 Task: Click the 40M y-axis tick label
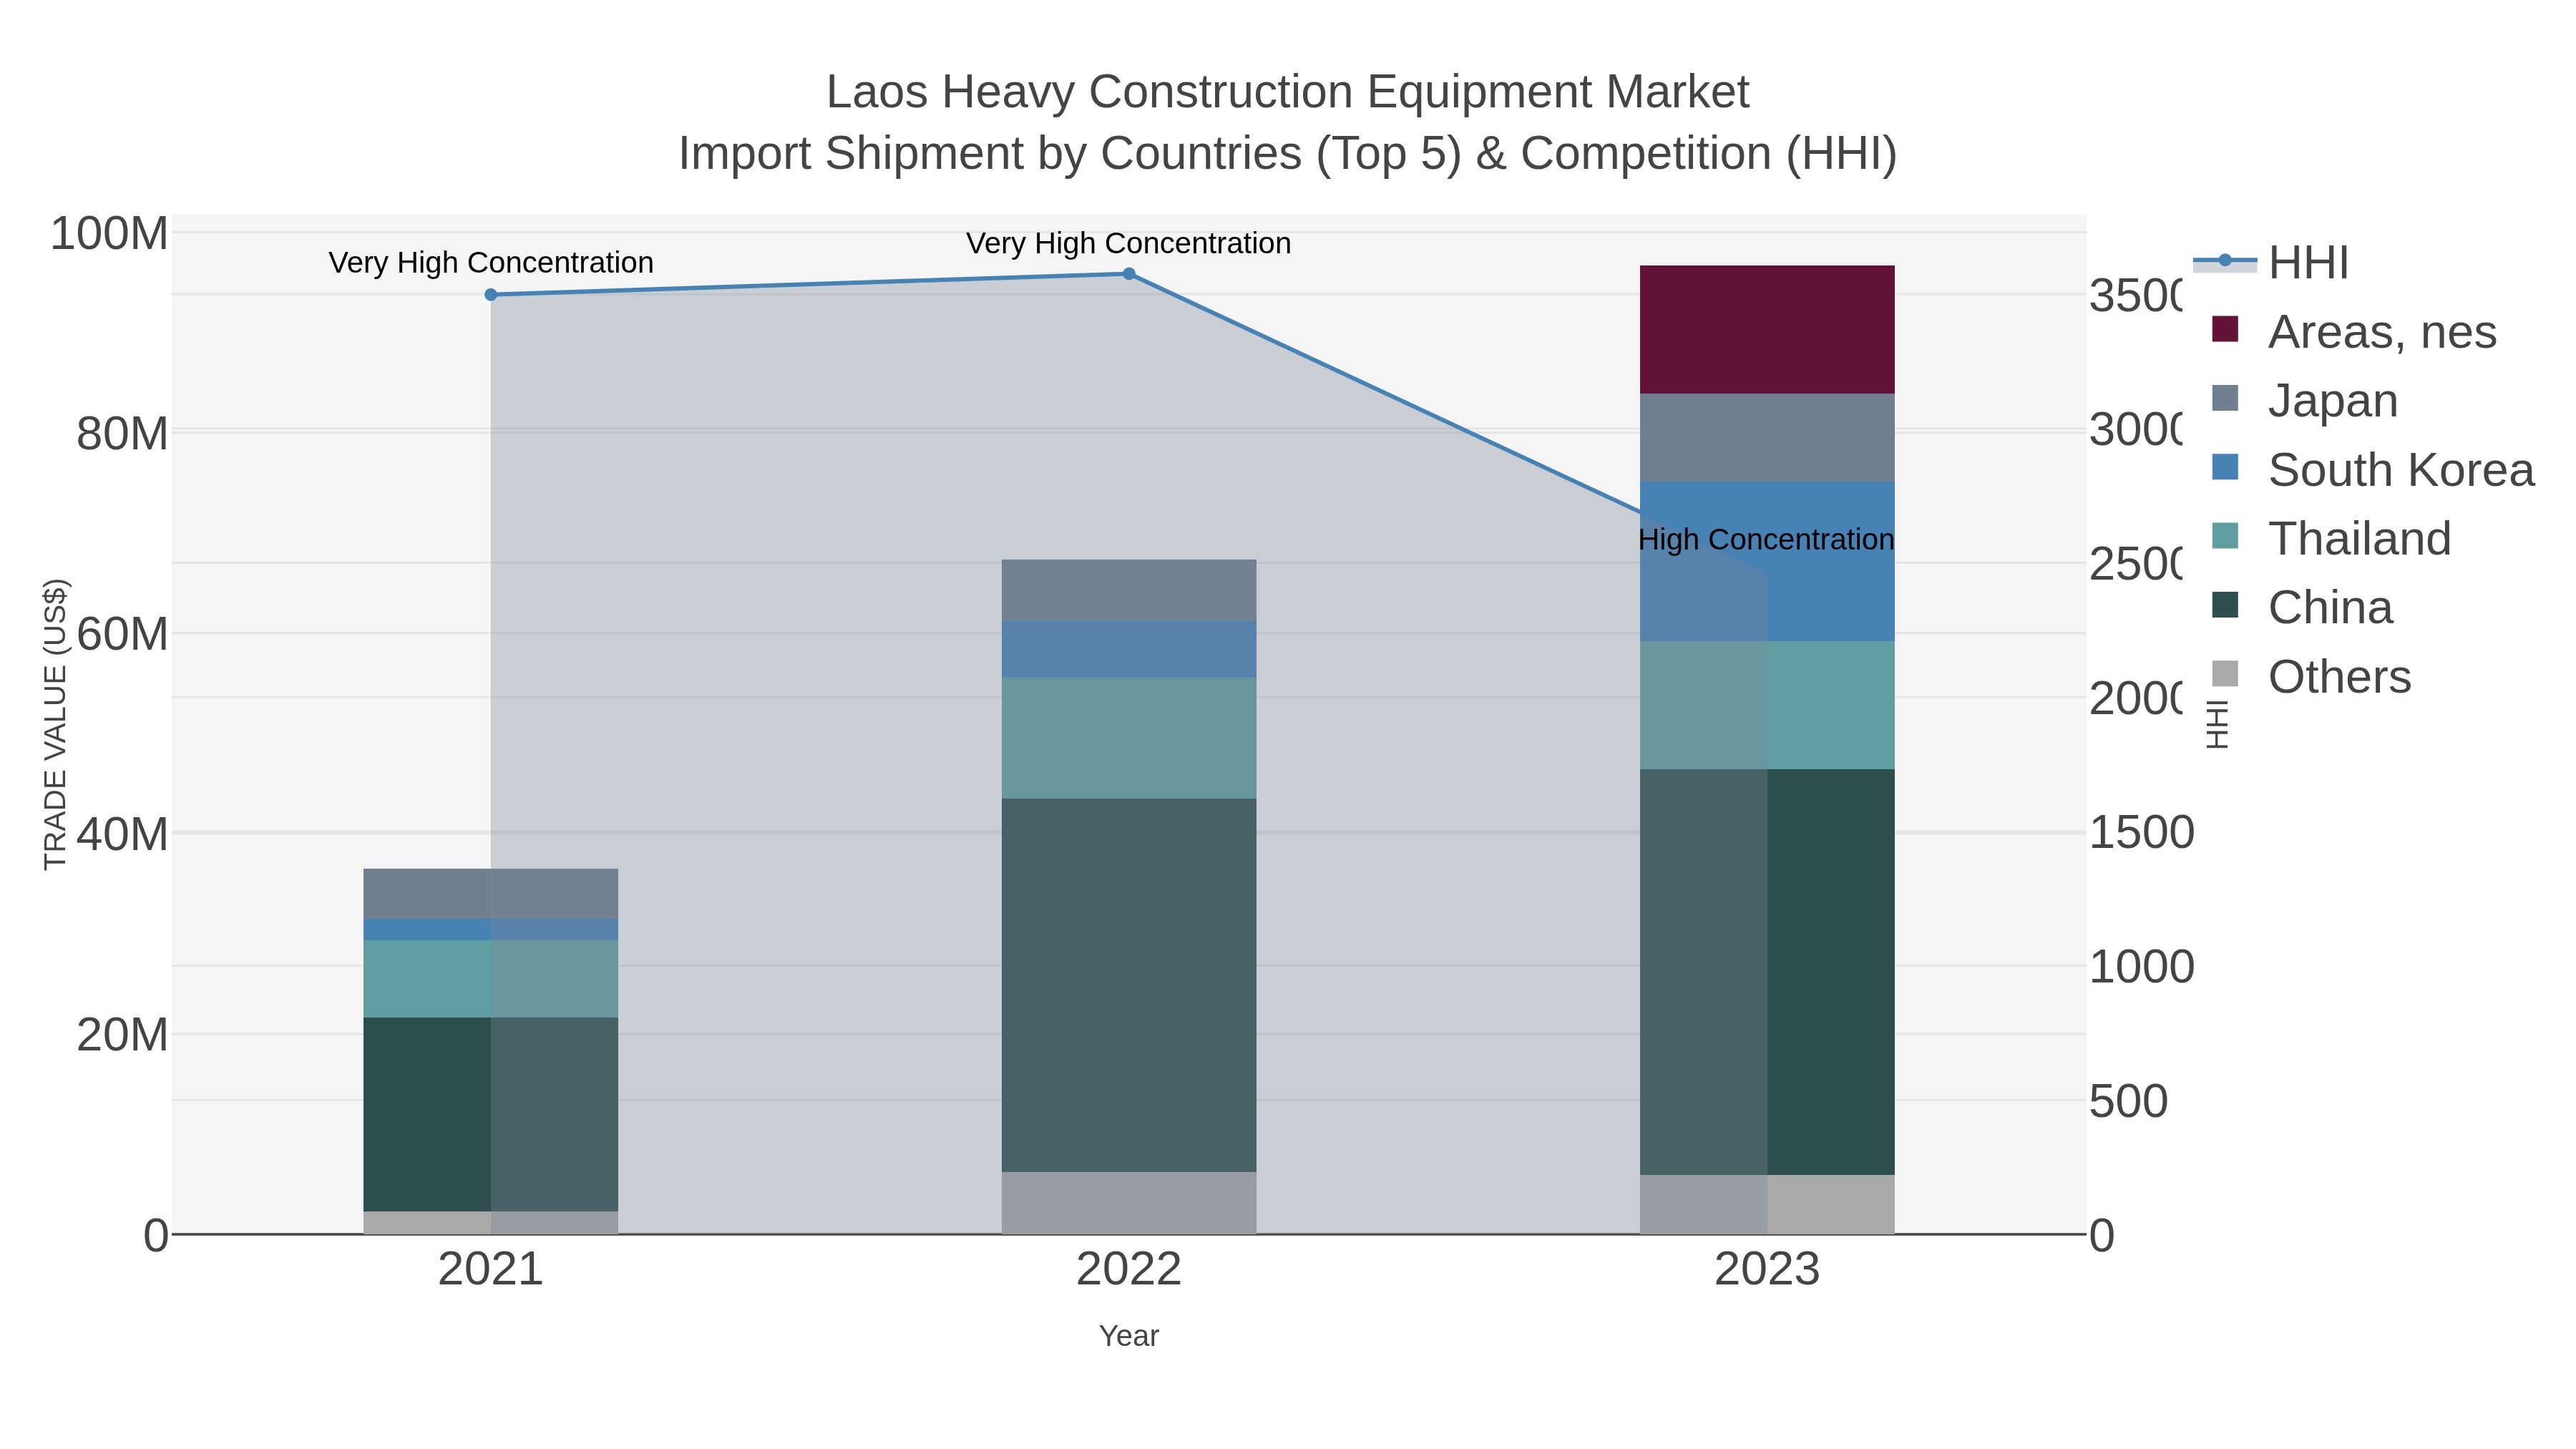tap(122, 834)
